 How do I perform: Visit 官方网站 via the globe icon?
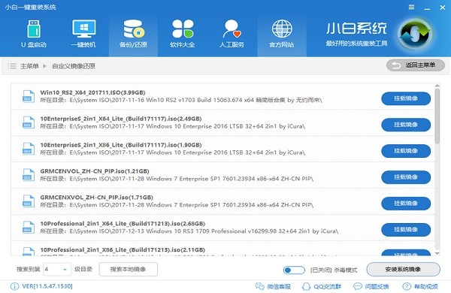282,29
